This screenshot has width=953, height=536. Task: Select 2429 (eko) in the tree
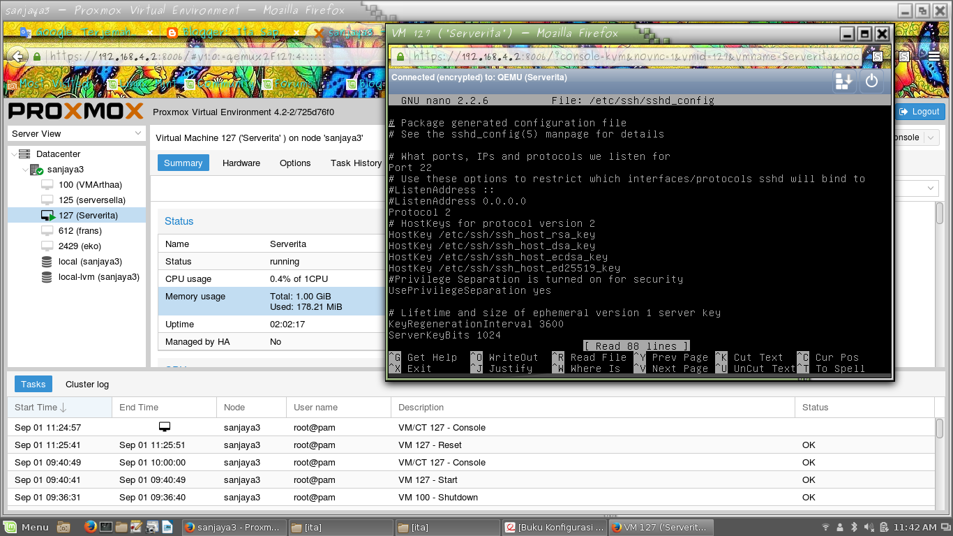[80, 246]
